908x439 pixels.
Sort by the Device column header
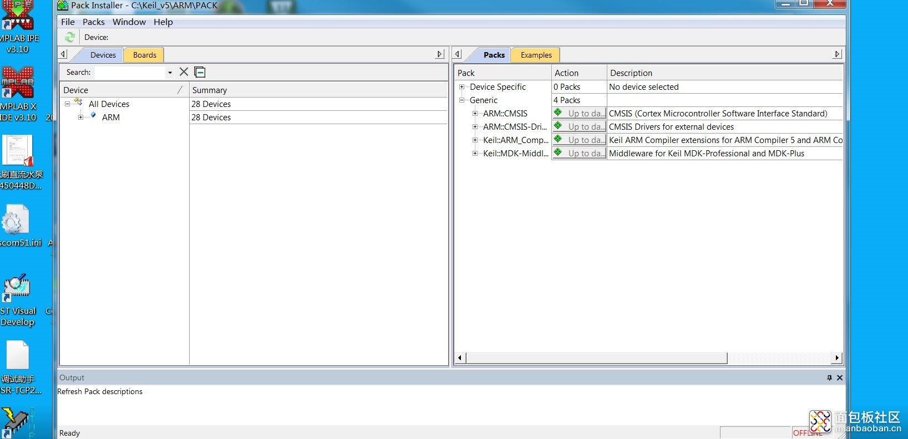(x=124, y=90)
